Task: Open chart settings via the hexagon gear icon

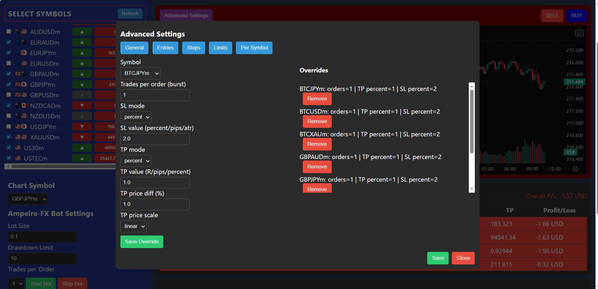Action: (x=576, y=169)
